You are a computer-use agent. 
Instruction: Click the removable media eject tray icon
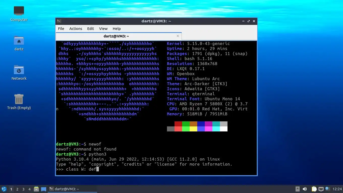click(298, 189)
